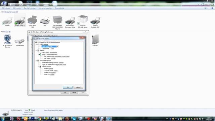Click the Copy Count '1 Copy' value

point(51,48)
